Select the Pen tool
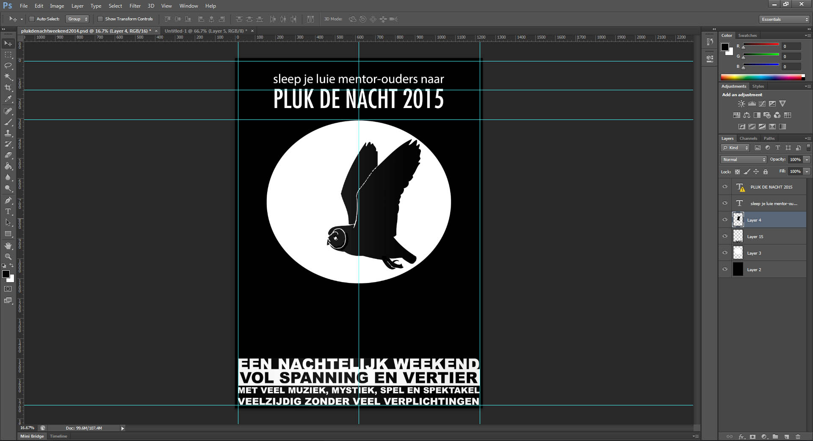This screenshot has height=441, width=813. pyautogui.click(x=8, y=200)
